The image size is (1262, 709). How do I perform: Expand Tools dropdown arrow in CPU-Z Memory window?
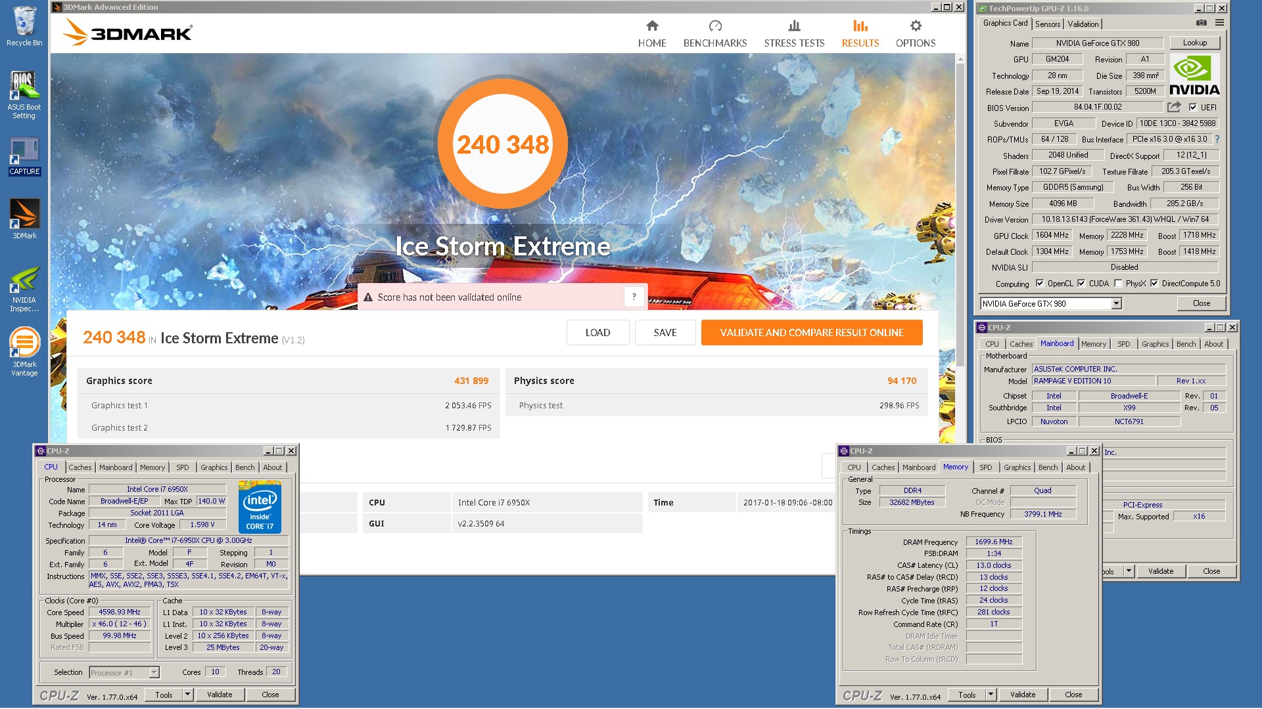991,695
